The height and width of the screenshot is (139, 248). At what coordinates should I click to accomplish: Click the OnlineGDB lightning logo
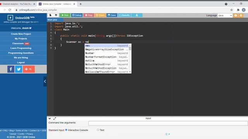tap(10, 18)
